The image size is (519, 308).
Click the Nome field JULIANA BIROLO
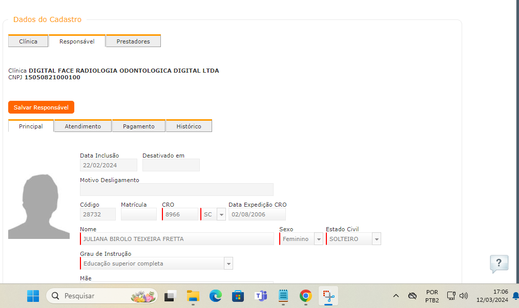click(x=177, y=239)
